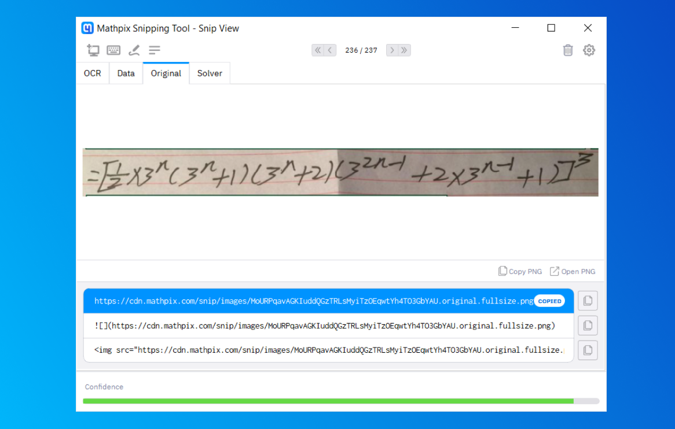The width and height of the screenshot is (675, 429).
Task: Close the Mathpix Snipping Tool window
Action: tap(588, 28)
